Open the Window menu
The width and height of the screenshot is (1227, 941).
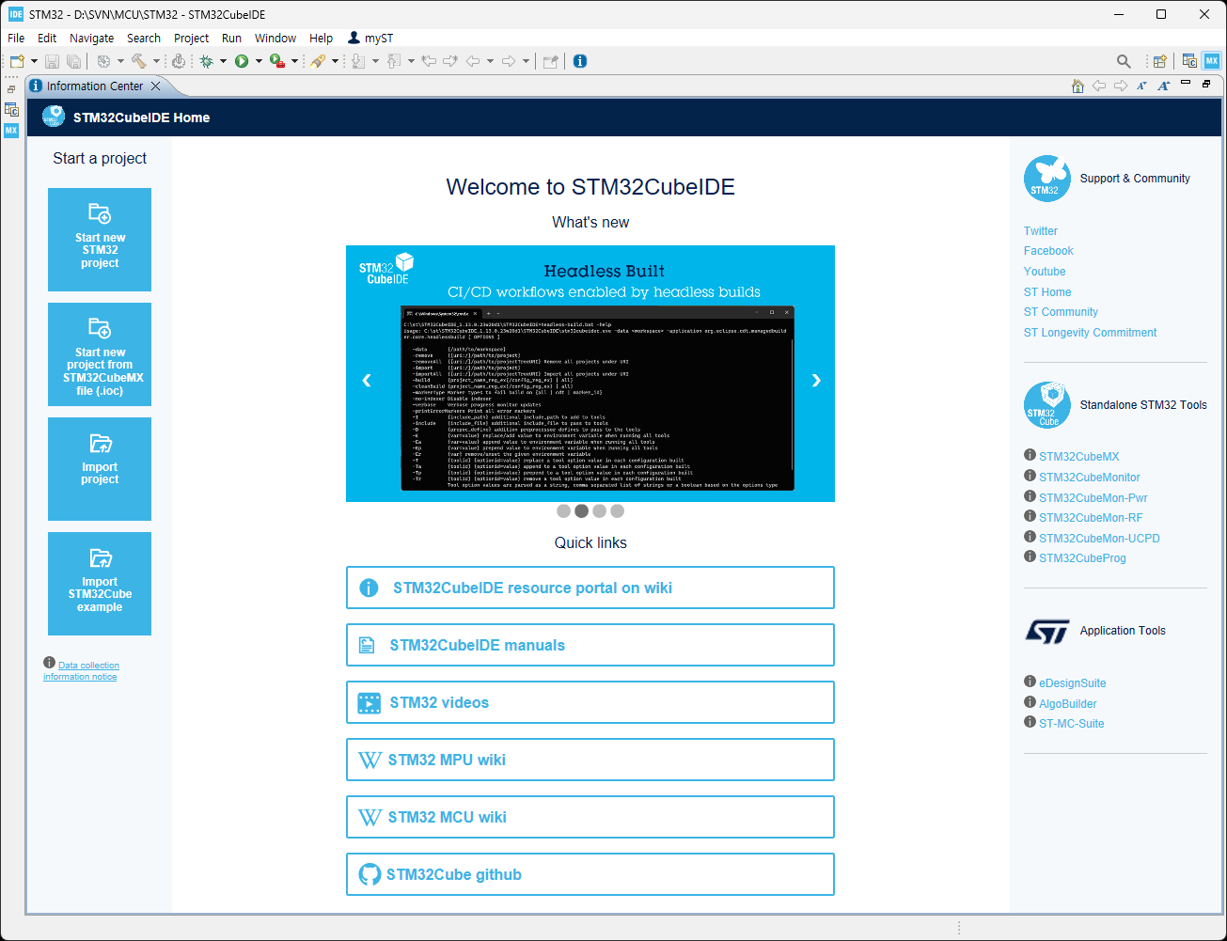(275, 38)
